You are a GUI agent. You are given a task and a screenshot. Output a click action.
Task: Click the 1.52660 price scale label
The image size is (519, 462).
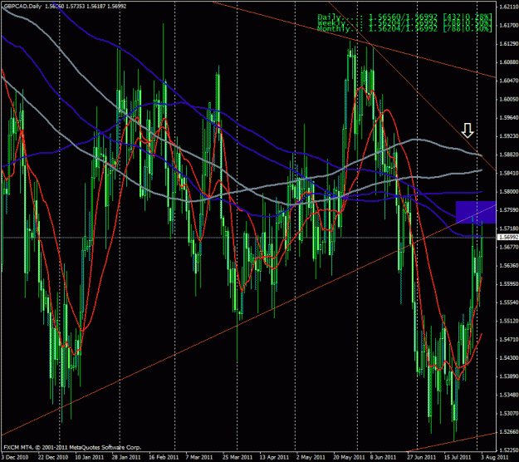click(509, 432)
